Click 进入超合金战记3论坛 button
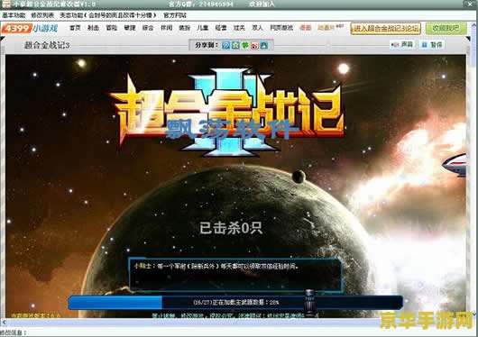 click(x=386, y=29)
